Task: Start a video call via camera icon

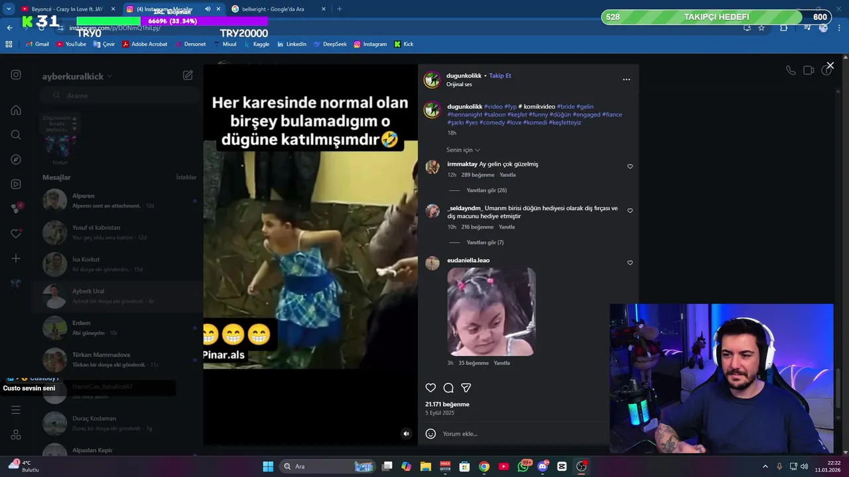Action: (x=809, y=70)
